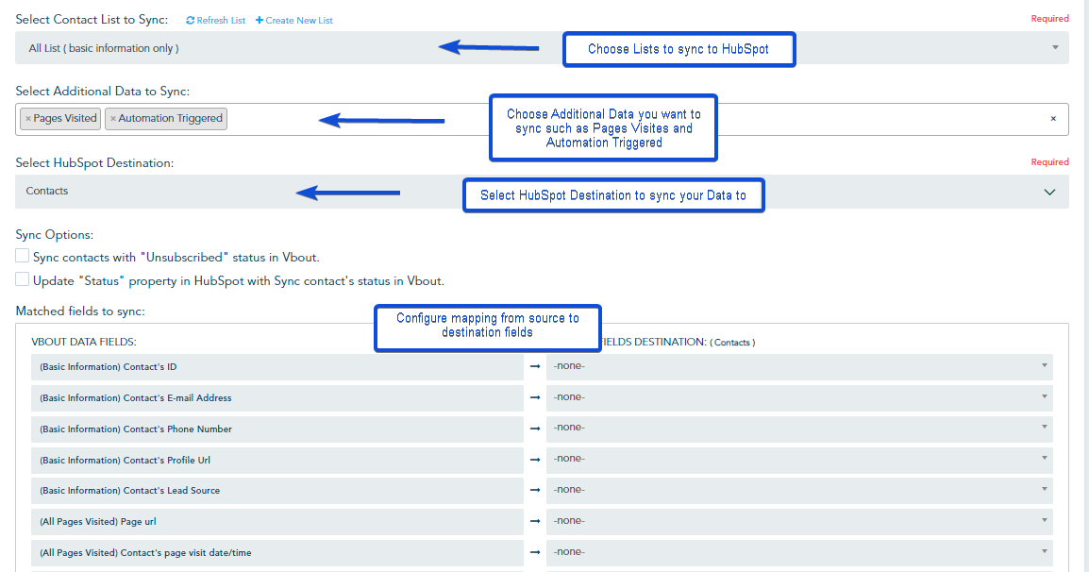Image resolution: width=1089 pixels, height=572 pixels.
Task: Click the Refresh List link
Action: click(215, 20)
